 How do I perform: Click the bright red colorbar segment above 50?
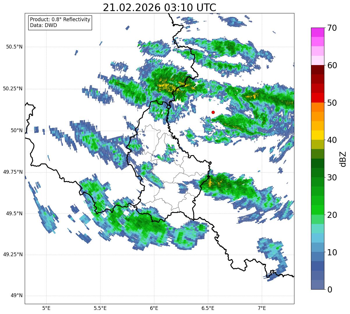[x=317, y=98]
